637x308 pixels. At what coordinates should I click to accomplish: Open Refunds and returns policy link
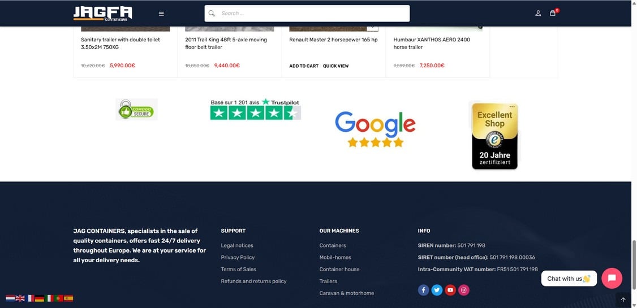click(253, 281)
